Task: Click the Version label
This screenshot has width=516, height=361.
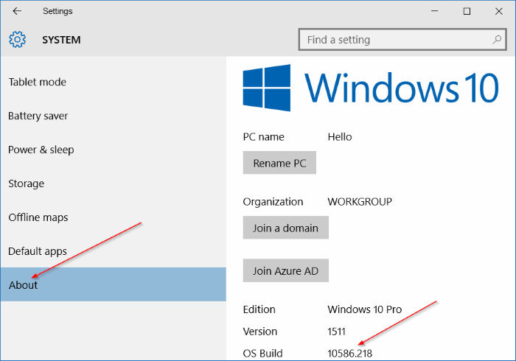Action: [260, 332]
